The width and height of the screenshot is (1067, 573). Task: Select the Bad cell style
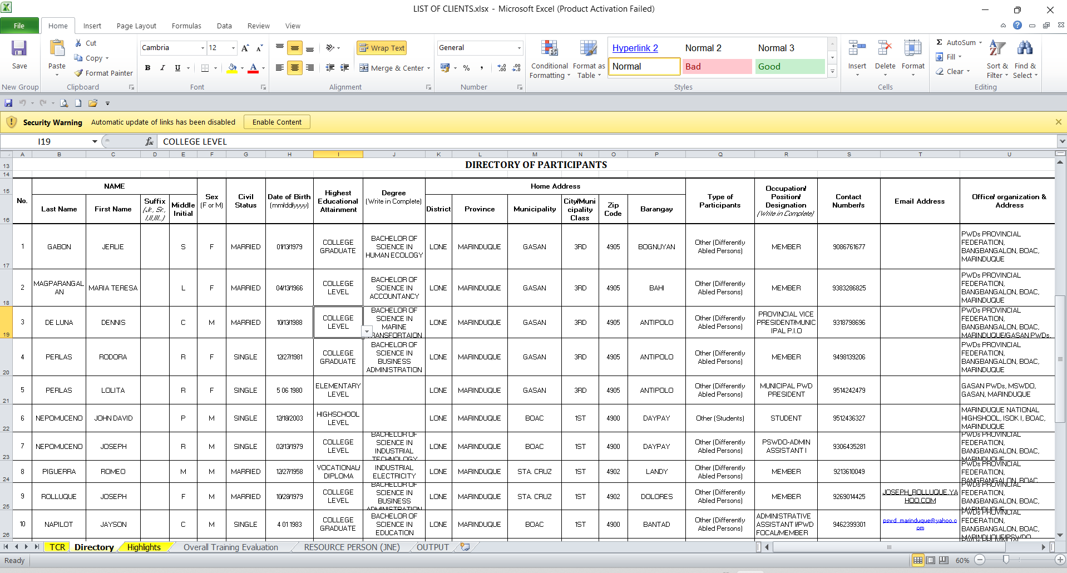tap(717, 66)
